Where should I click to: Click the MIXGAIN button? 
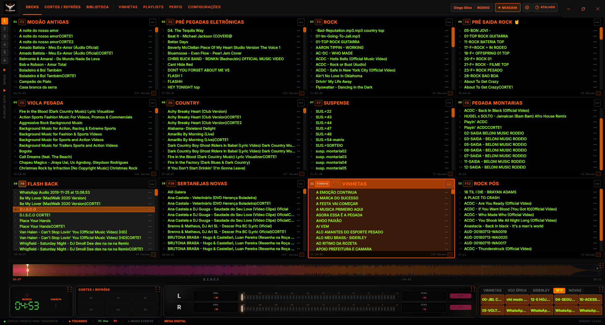tap(508, 8)
